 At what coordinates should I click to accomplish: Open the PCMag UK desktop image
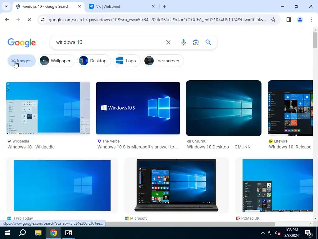pos(277,185)
